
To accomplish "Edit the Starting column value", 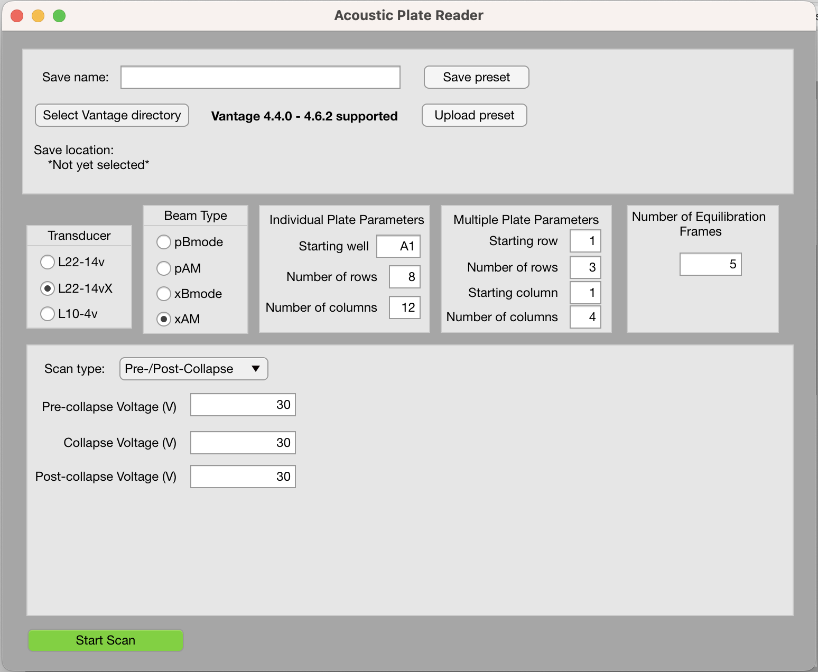I will click(x=585, y=293).
